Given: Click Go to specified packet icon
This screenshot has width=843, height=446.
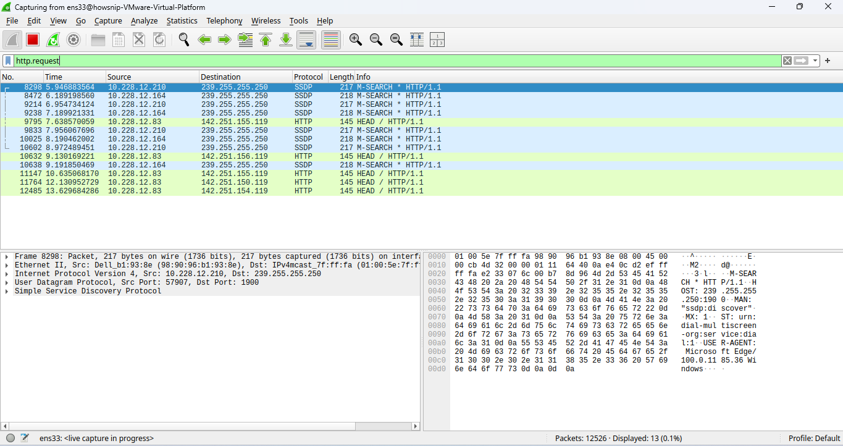Looking at the screenshot, I should point(245,40).
